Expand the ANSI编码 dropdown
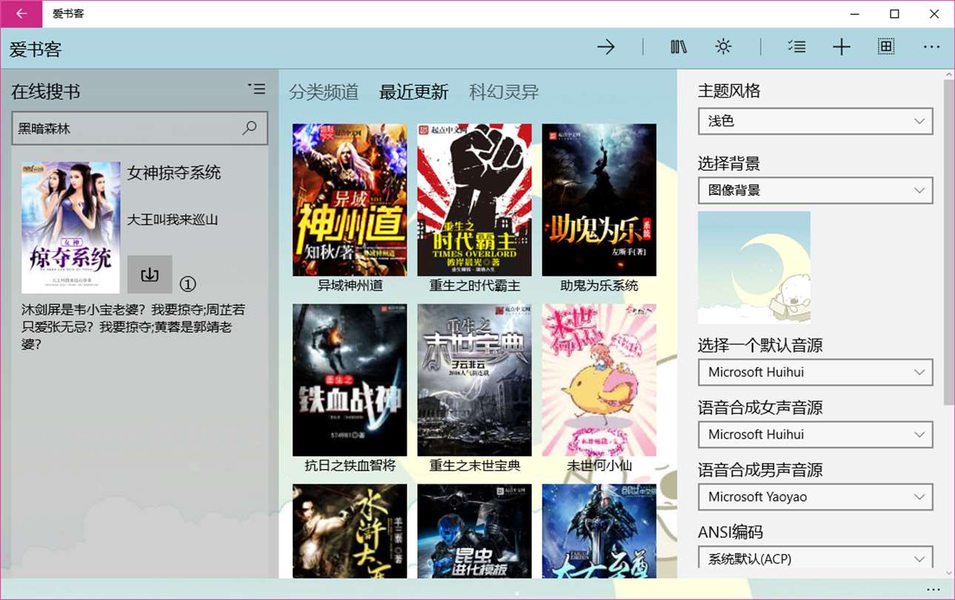955x600 pixels. pos(815,559)
